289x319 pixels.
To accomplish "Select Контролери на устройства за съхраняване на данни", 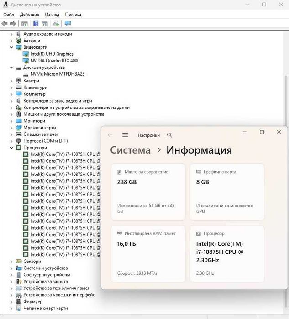I will (x=76, y=108).
